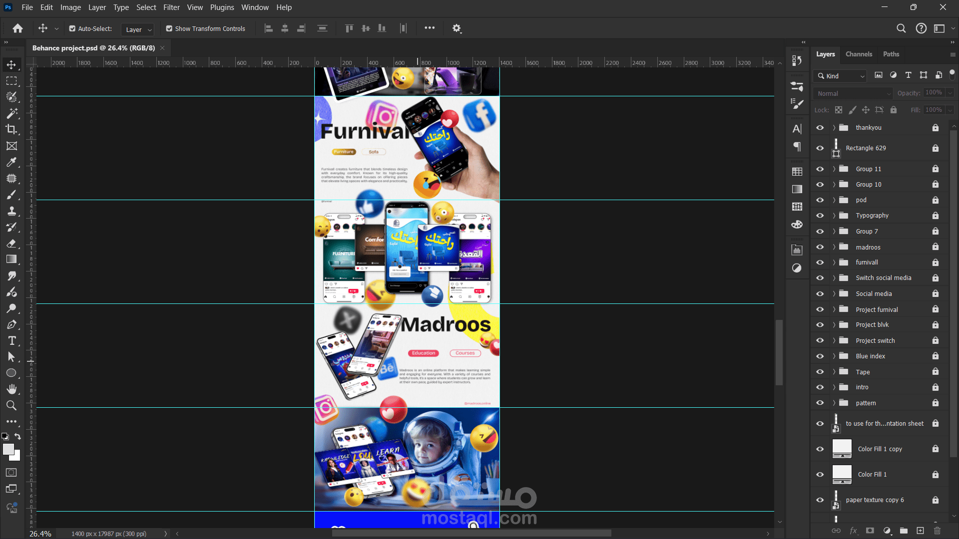The width and height of the screenshot is (959, 539).
Task: Open the search icon in options bar
Action: [901, 28]
